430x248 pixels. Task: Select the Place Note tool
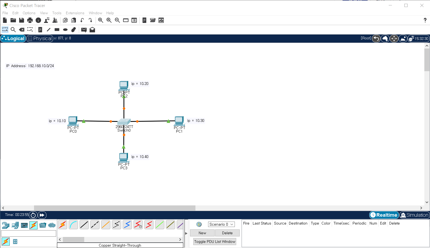tap(40, 30)
